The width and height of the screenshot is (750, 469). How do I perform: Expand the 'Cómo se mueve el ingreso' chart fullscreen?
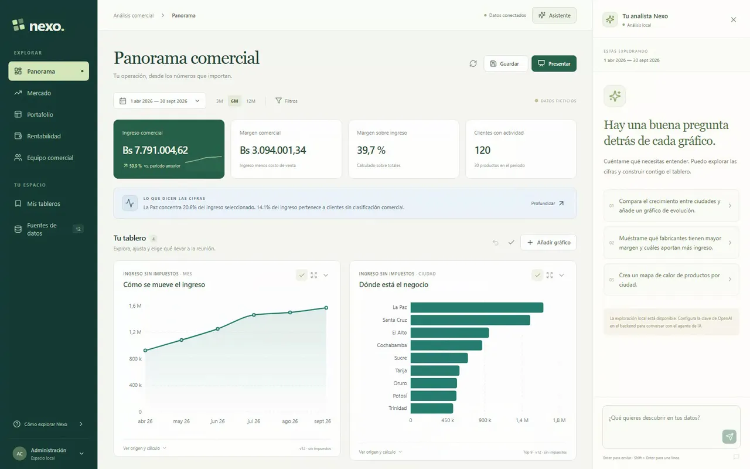tap(314, 275)
